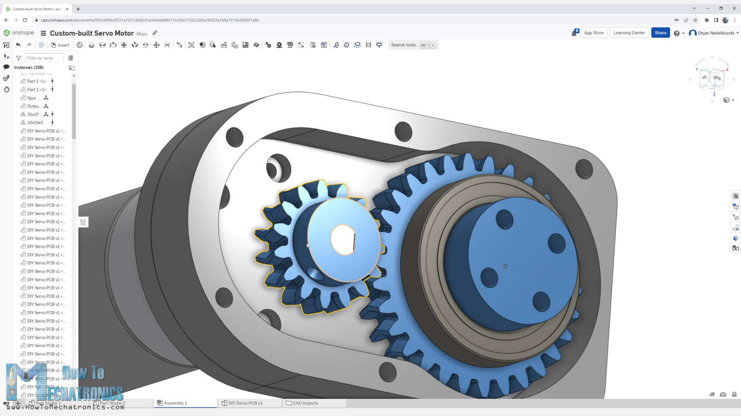Toggle the feature list icon at top-left
741x416 pixels.
pyautogui.click(x=6, y=45)
